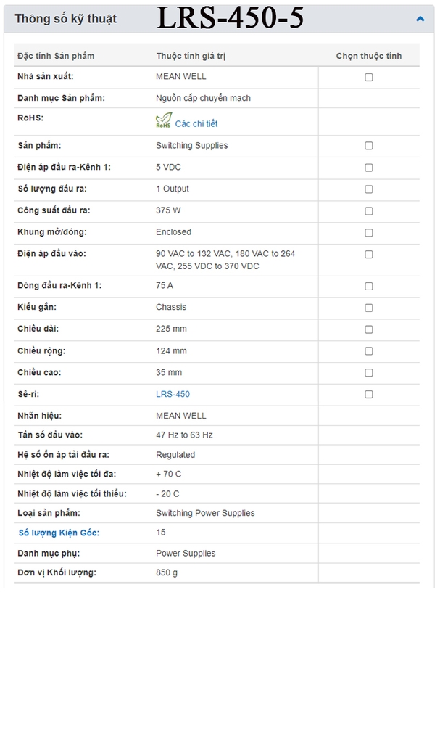The width and height of the screenshot is (440, 743).
Task: Click the Chọn thuộc tính column header
Action: [x=368, y=56]
